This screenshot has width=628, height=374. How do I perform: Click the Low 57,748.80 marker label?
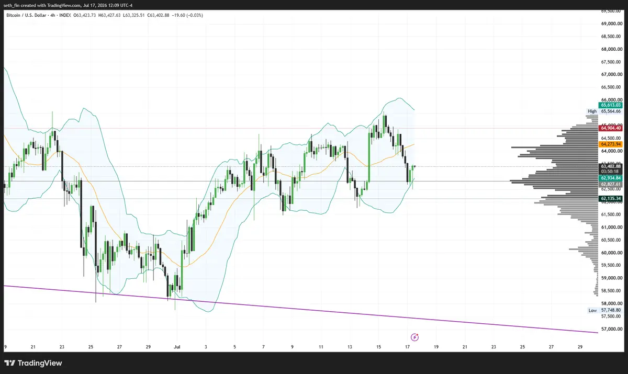click(604, 310)
